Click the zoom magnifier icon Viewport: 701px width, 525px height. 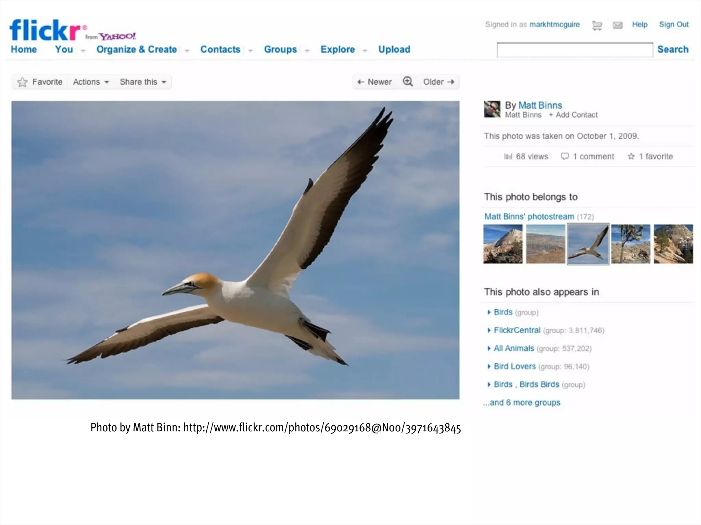408,82
